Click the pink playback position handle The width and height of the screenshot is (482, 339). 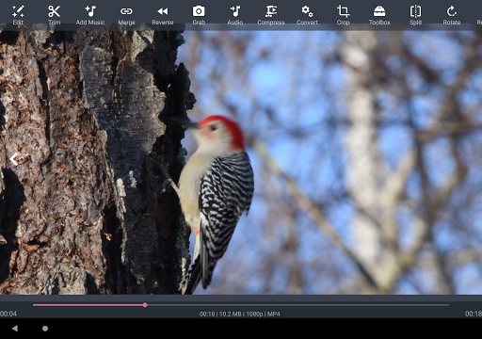(145, 305)
